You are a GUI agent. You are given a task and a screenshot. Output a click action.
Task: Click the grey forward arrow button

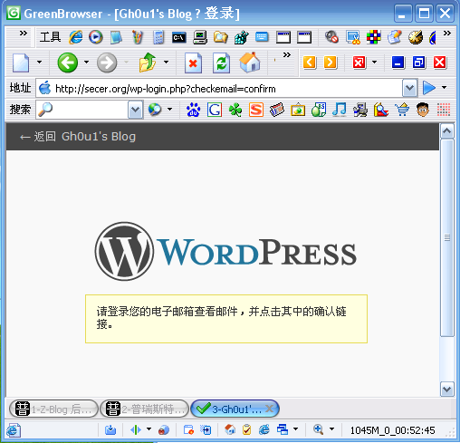pyautogui.click(x=107, y=63)
